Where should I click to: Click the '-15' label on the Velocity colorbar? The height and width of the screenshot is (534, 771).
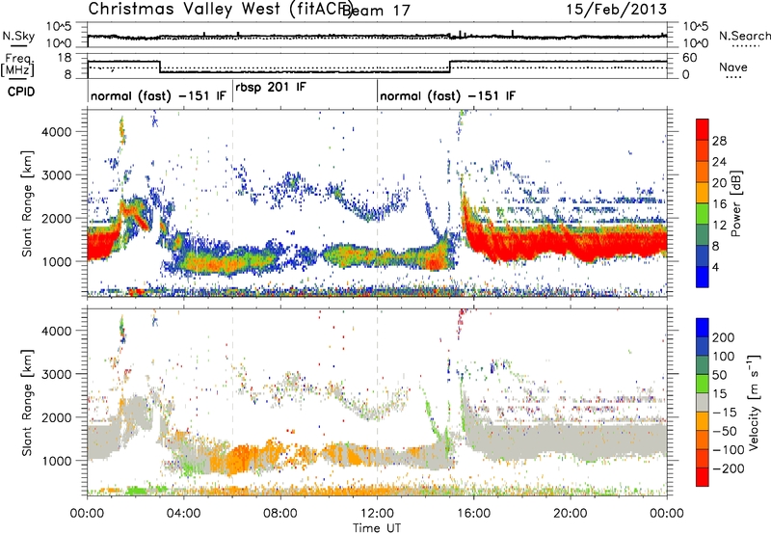click(x=725, y=413)
